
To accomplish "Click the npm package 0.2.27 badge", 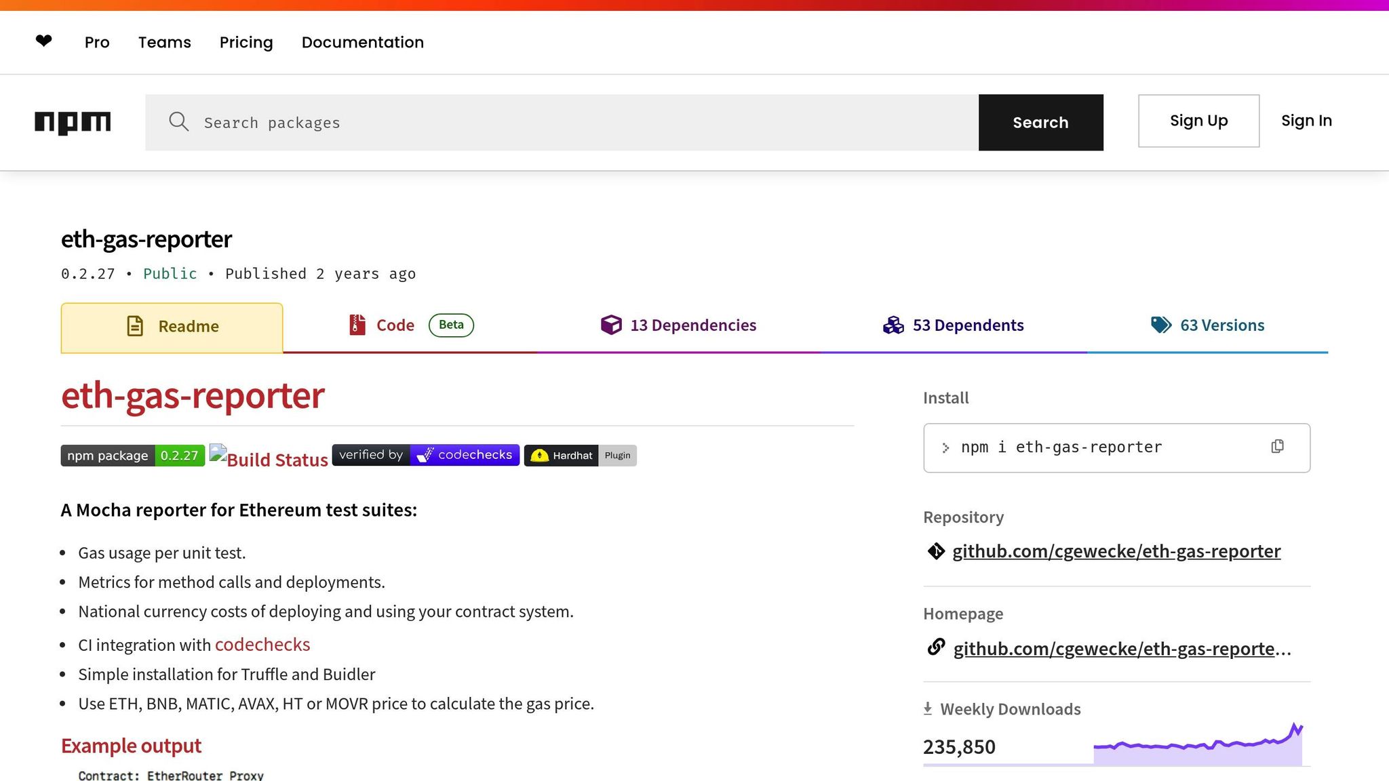I will (x=133, y=456).
